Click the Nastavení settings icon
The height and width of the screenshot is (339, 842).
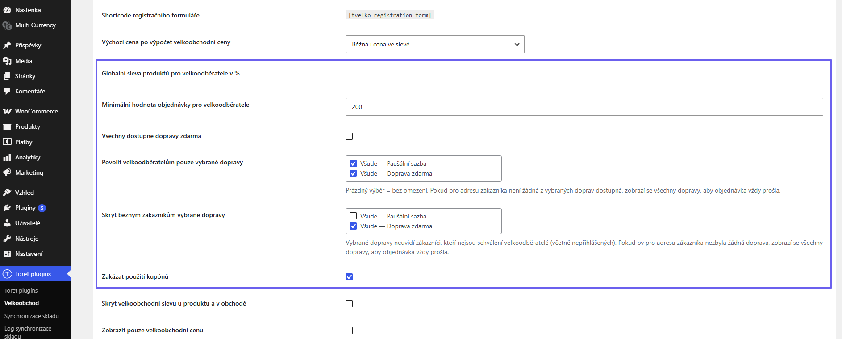click(7, 254)
